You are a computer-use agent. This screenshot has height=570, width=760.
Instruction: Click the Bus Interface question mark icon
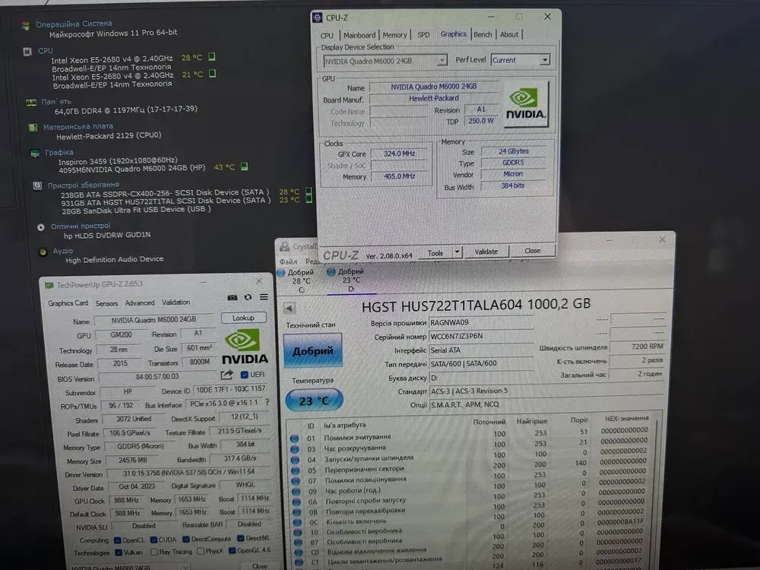click(x=267, y=402)
